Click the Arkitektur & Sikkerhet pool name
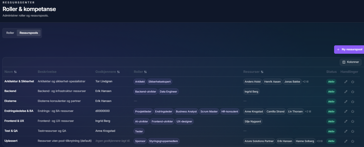 (x=19, y=81)
